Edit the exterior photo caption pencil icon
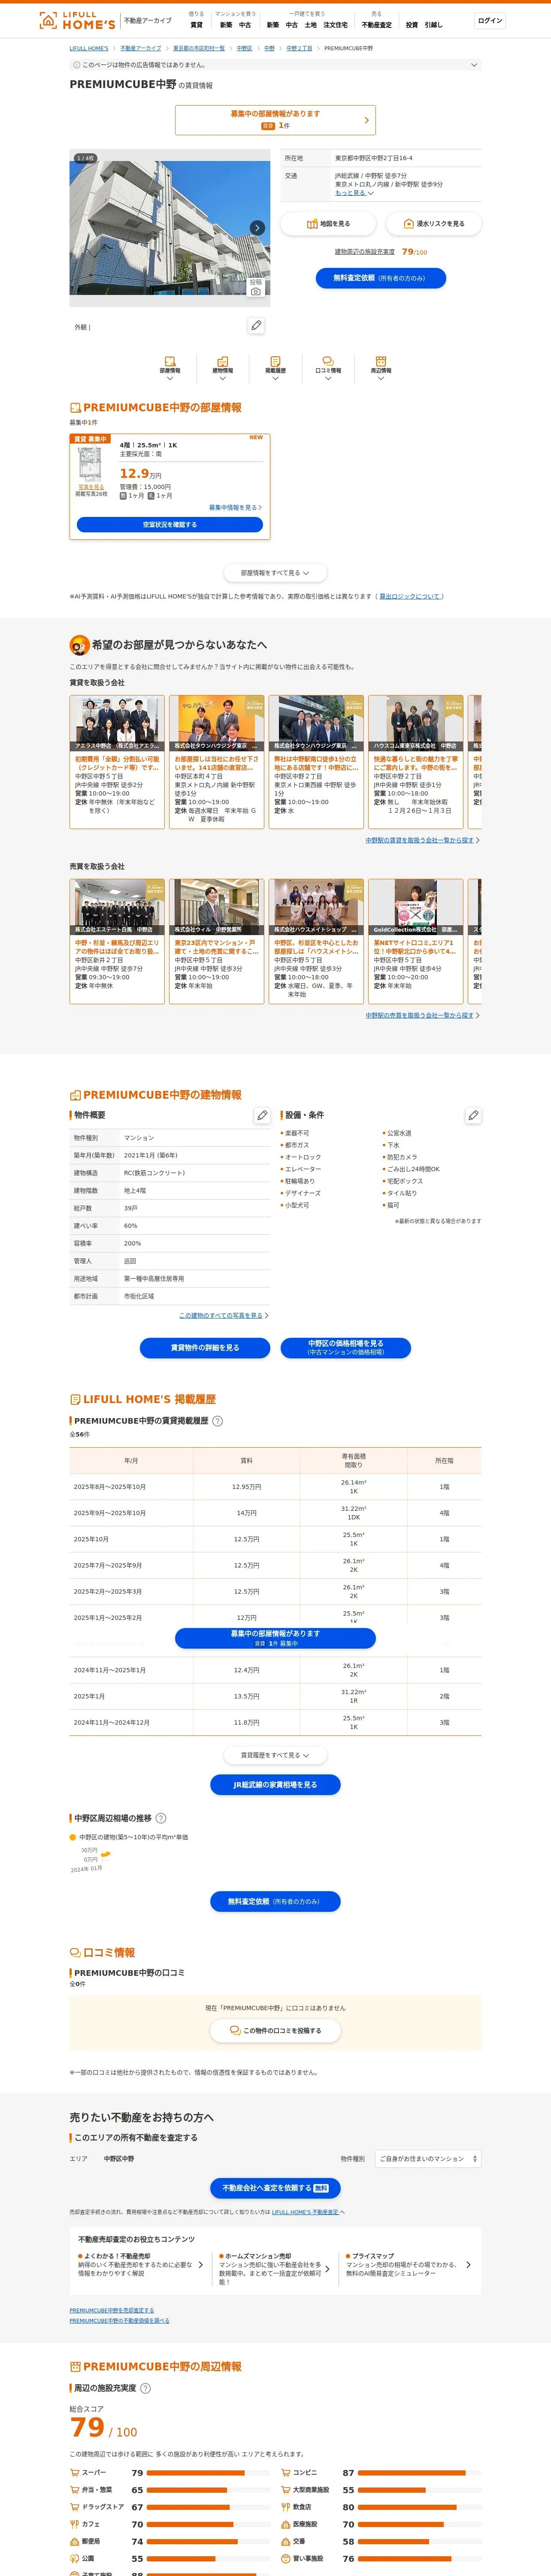The width and height of the screenshot is (551, 2576). coord(256,326)
